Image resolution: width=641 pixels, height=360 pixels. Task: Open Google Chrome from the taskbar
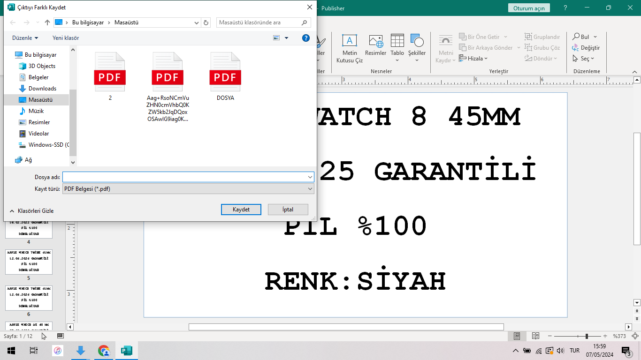click(104, 351)
